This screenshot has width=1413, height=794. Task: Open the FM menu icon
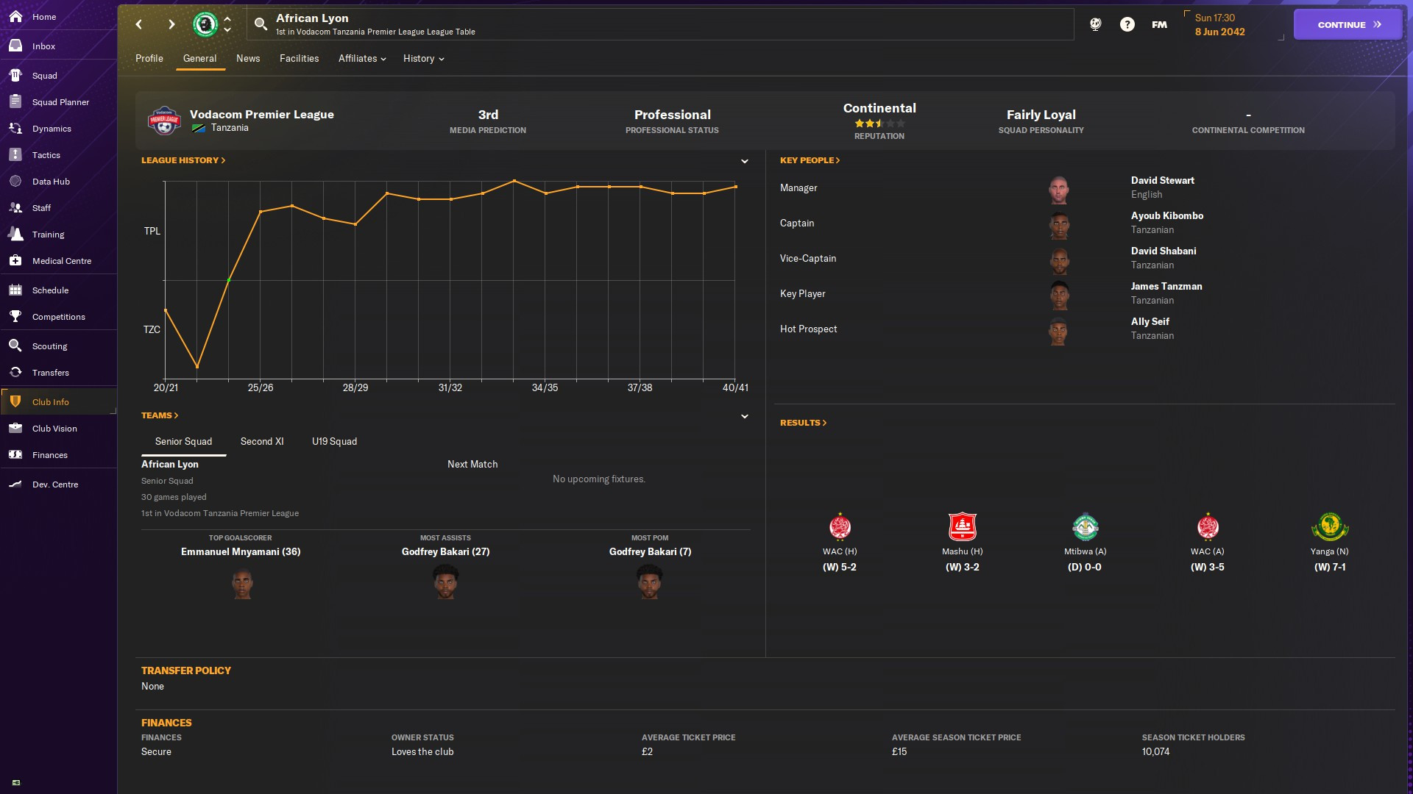tap(1159, 24)
